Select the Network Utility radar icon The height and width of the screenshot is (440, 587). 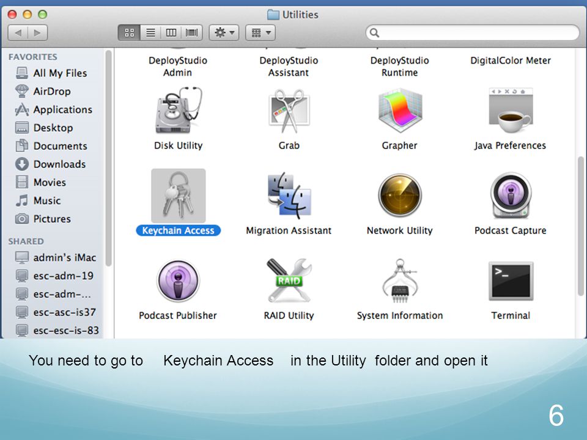pos(400,196)
